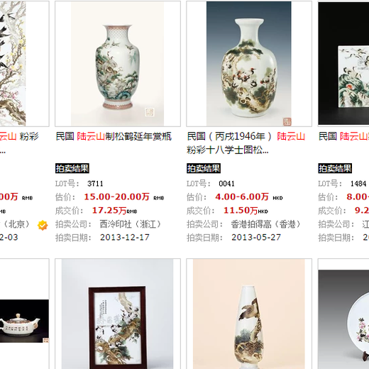
Task: Select the 香港拍得高（香港） auction company text
Action: pyautogui.click(x=266, y=224)
